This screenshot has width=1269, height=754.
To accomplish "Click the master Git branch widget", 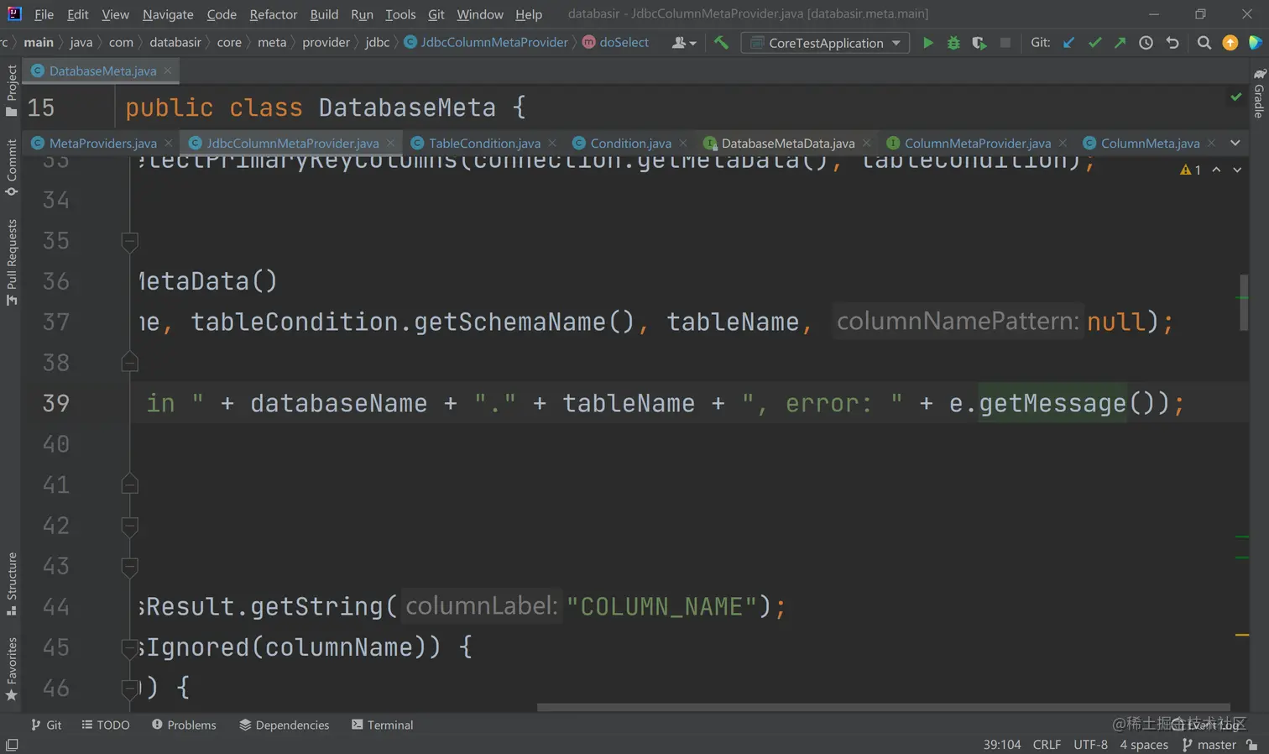I will pos(1209,745).
